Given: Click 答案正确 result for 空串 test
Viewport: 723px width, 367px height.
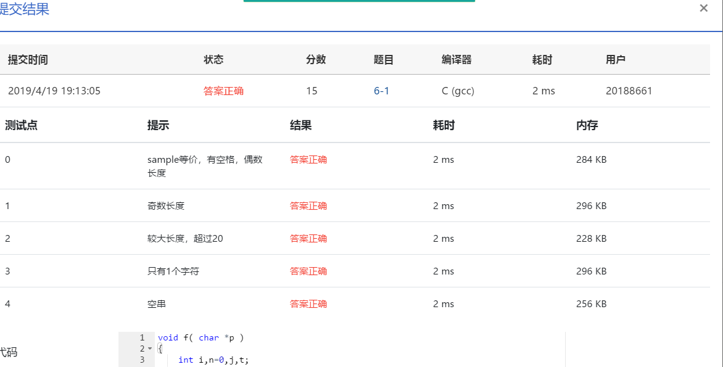Looking at the screenshot, I should (308, 304).
